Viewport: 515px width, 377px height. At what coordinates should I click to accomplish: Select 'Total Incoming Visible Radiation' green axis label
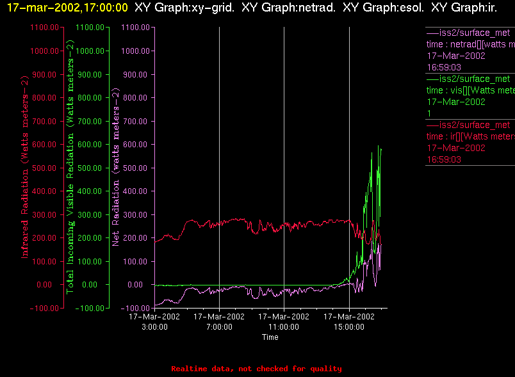(70, 167)
